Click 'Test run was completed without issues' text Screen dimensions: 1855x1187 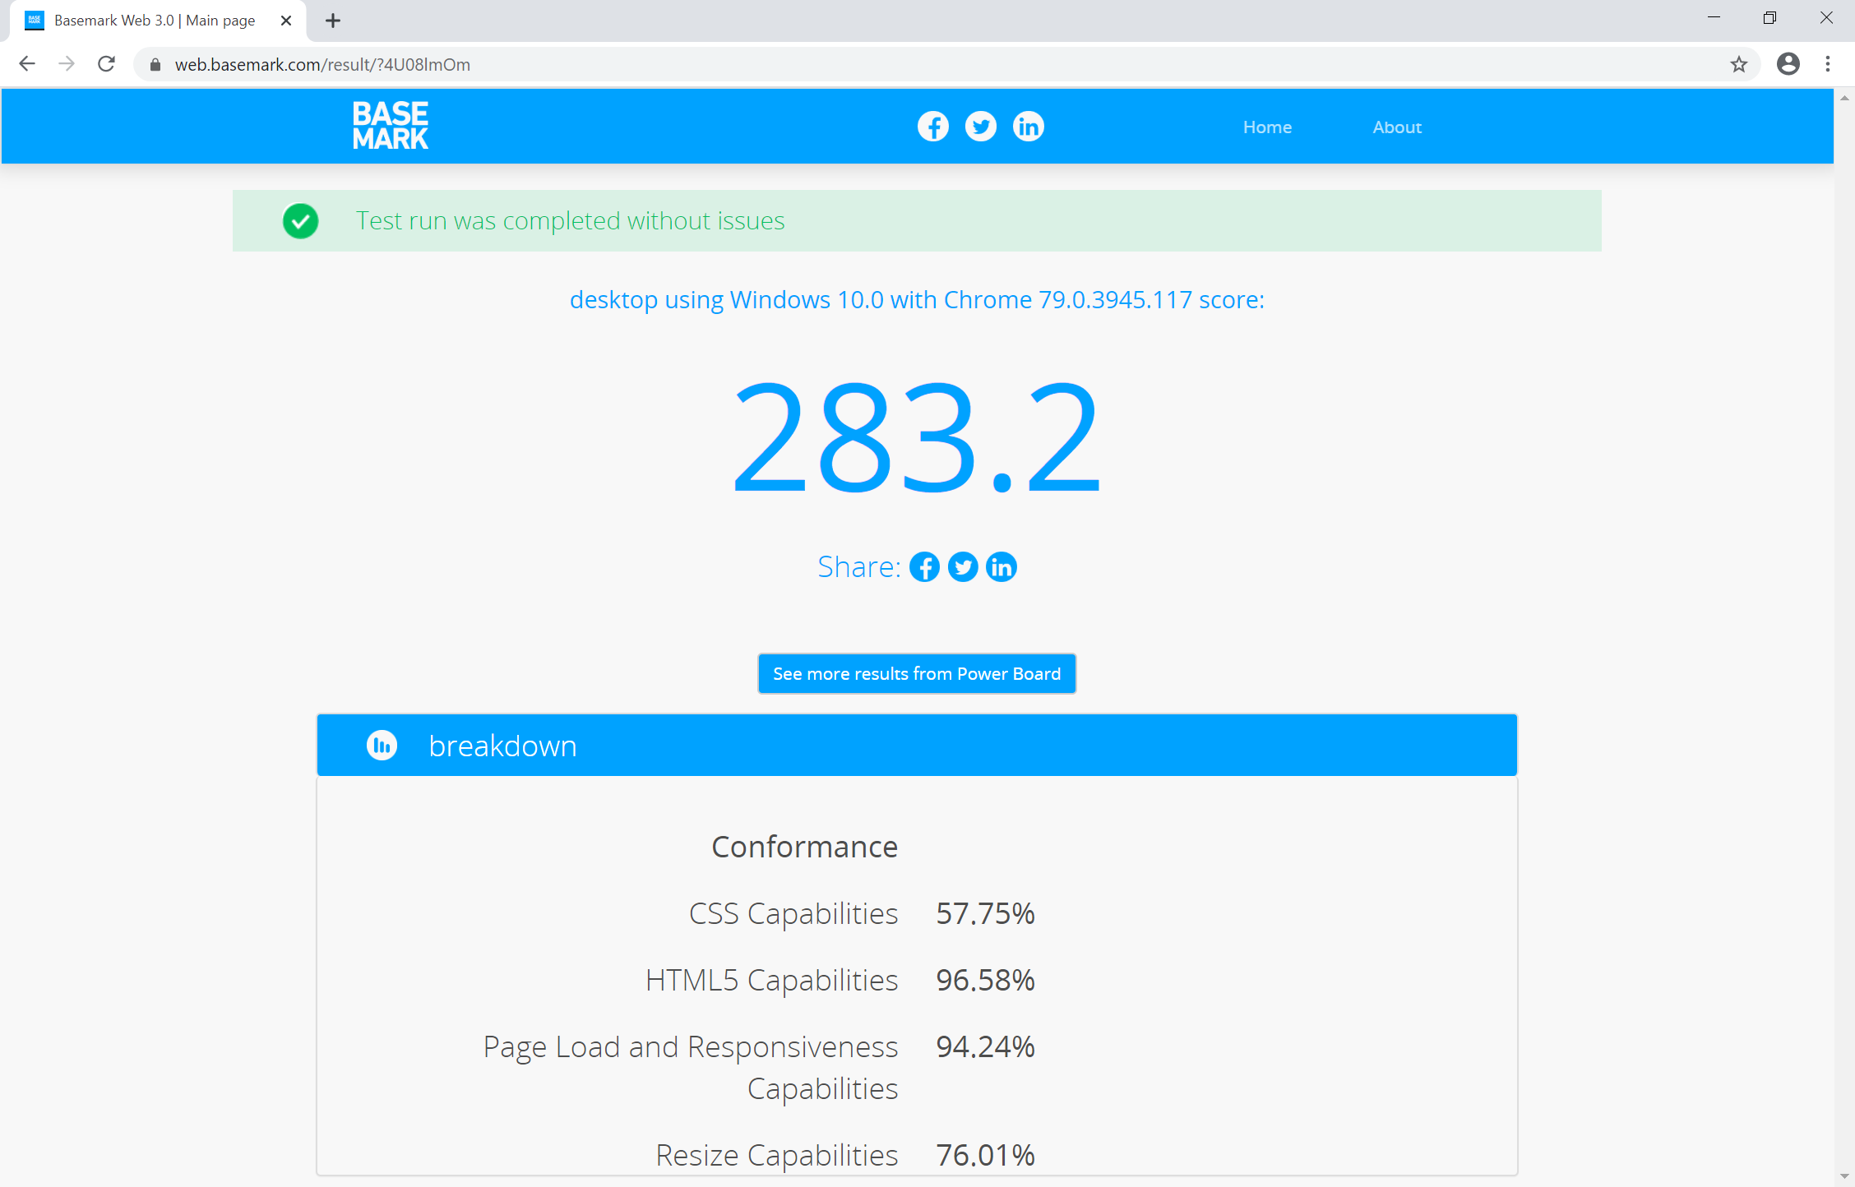pos(571,221)
